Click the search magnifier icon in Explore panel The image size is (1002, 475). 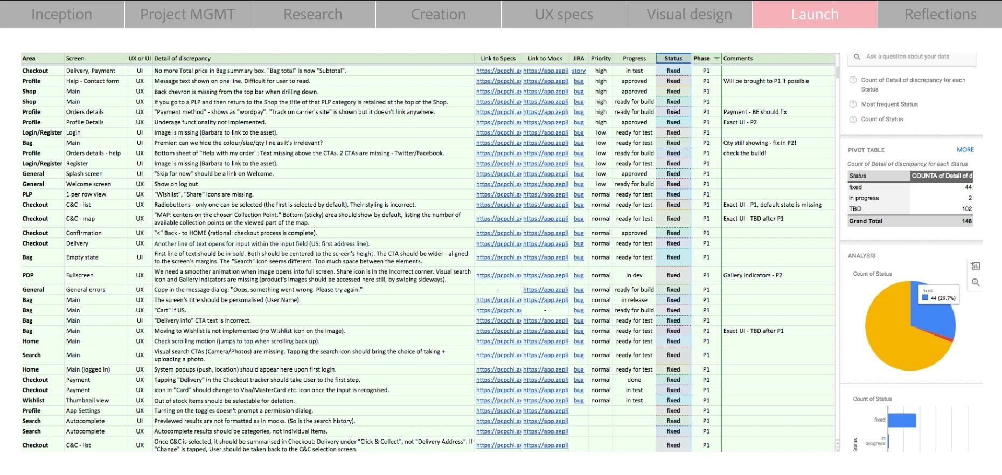[x=857, y=57]
